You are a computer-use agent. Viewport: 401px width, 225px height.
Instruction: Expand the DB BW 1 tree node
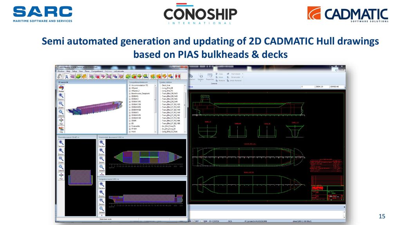tap(130, 96)
